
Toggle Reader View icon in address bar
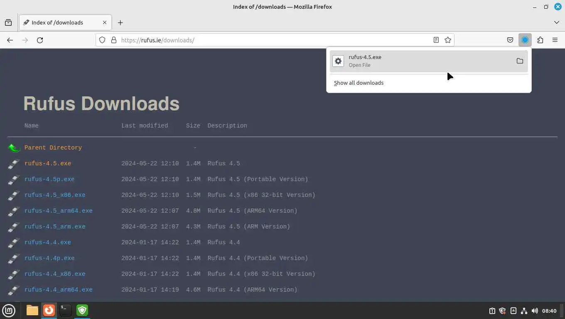click(436, 40)
